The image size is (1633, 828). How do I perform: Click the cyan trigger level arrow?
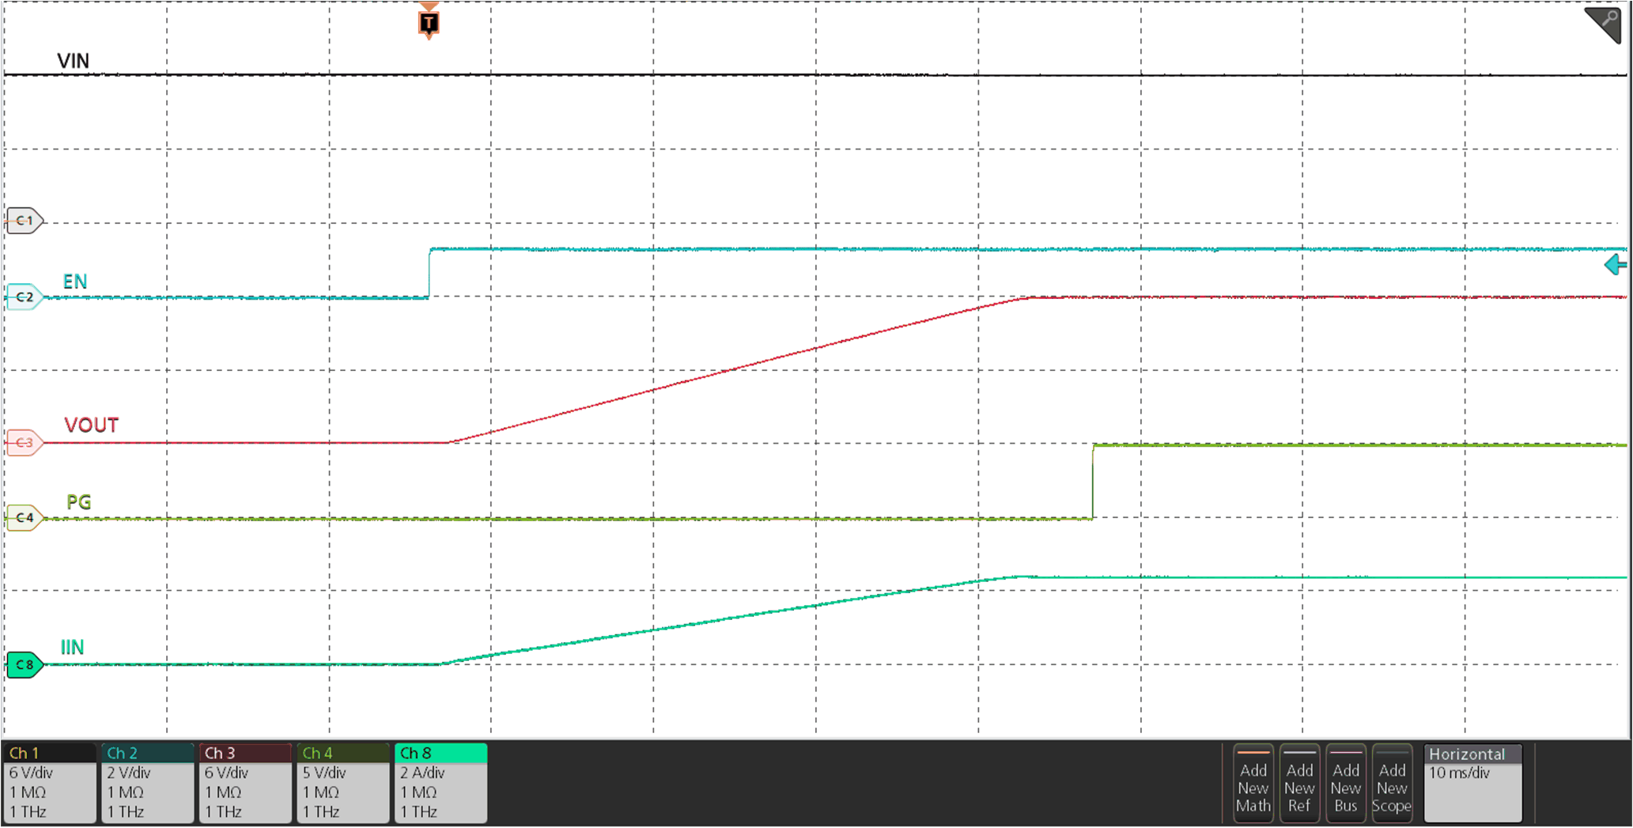click(1616, 264)
